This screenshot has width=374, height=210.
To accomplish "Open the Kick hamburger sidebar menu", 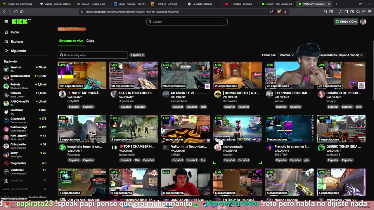I will tap(6, 22).
